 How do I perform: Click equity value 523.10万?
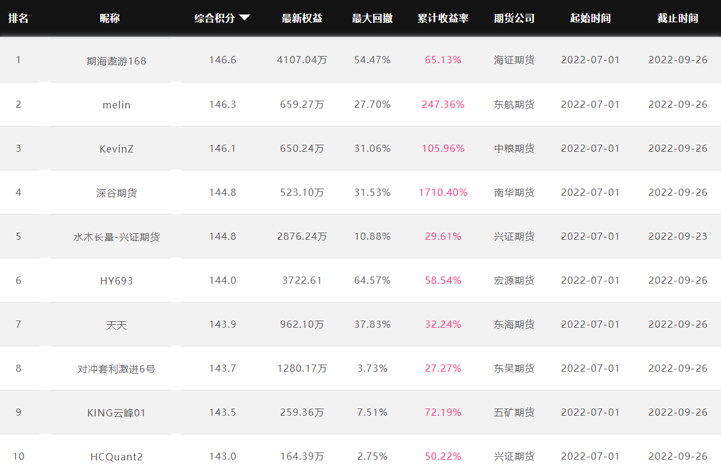click(x=302, y=192)
